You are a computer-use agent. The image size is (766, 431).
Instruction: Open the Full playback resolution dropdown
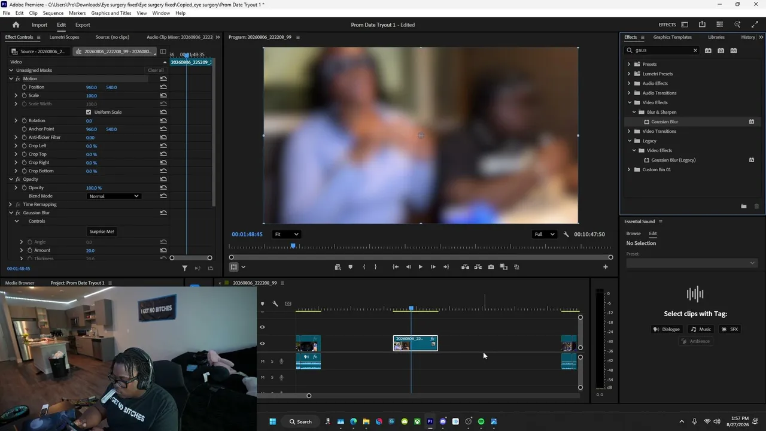[544, 235]
